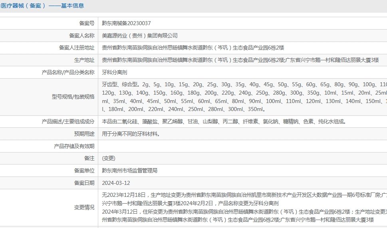Select the specification line starting '牙齿型、综合型'
Viewport: 387px width, 228px height.
point(244,84)
